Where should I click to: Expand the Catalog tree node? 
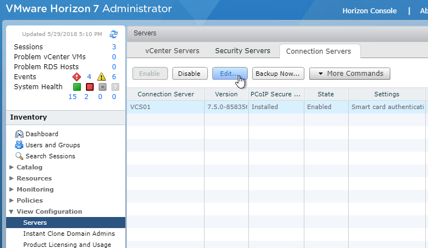tap(12, 167)
